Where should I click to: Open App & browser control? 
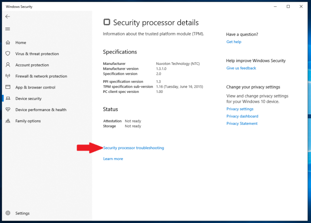(x=35, y=87)
